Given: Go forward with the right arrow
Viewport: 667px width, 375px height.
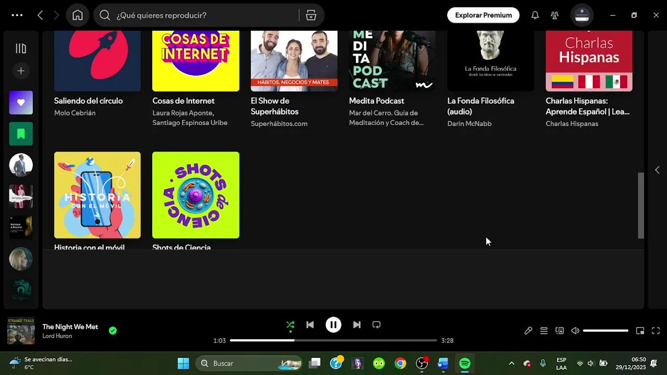Looking at the screenshot, I should tap(56, 15).
